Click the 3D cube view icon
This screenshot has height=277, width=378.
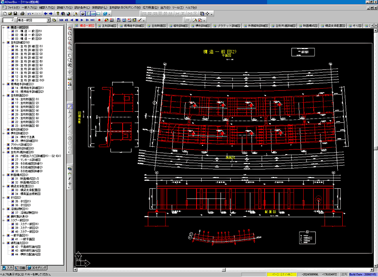[x=105, y=14]
